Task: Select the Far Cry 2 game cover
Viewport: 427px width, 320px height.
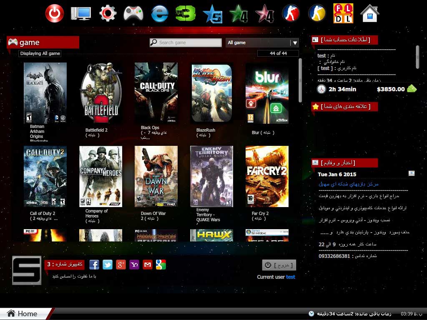Action: [267, 176]
